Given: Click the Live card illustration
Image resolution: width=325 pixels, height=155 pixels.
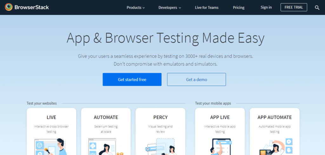Looking at the screenshot, I should click(x=50, y=146).
